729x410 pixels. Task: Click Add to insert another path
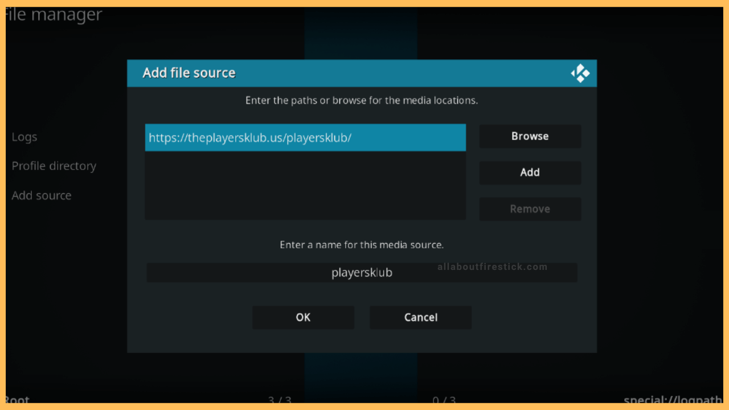[530, 173]
